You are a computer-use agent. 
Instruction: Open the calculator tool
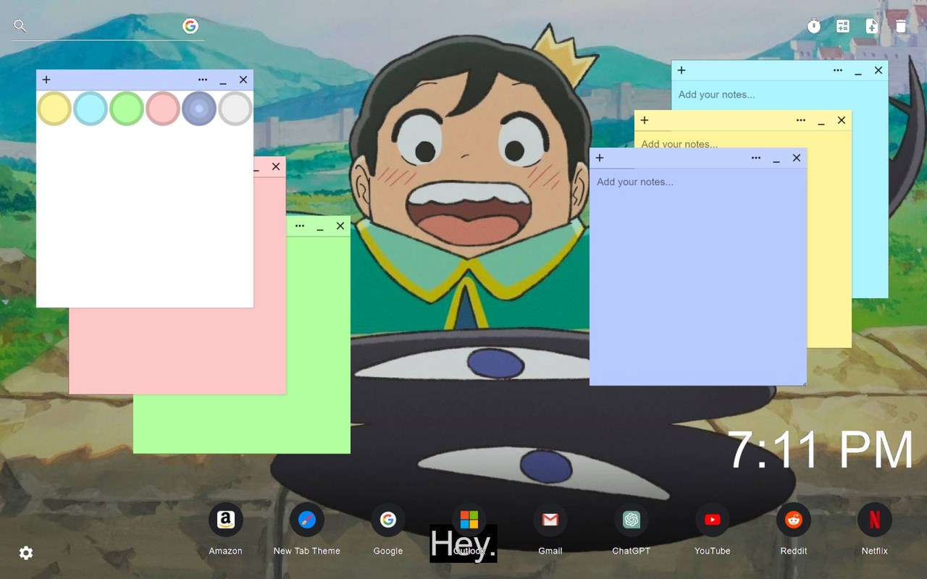pos(843,26)
